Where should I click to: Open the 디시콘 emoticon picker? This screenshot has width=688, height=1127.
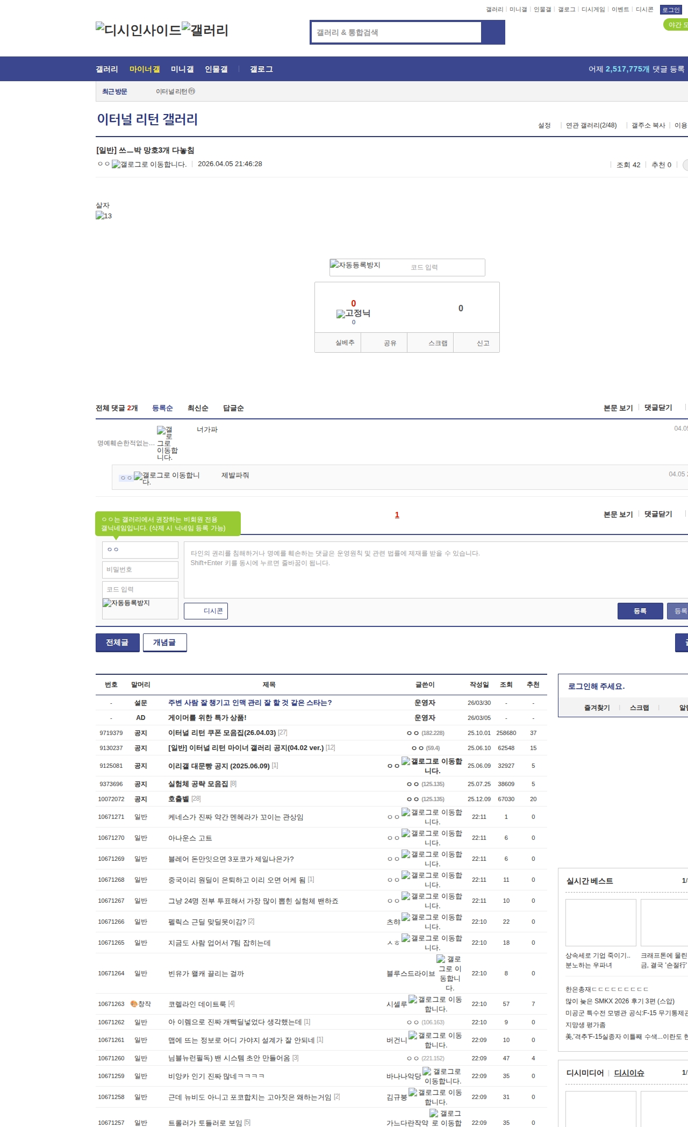206,611
